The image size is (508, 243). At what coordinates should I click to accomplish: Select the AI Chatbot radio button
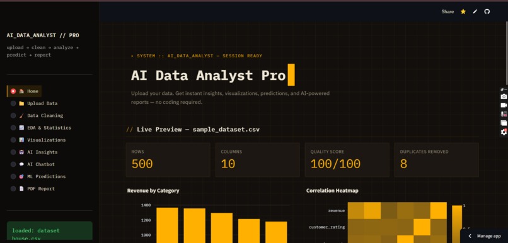pyautogui.click(x=13, y=164)
